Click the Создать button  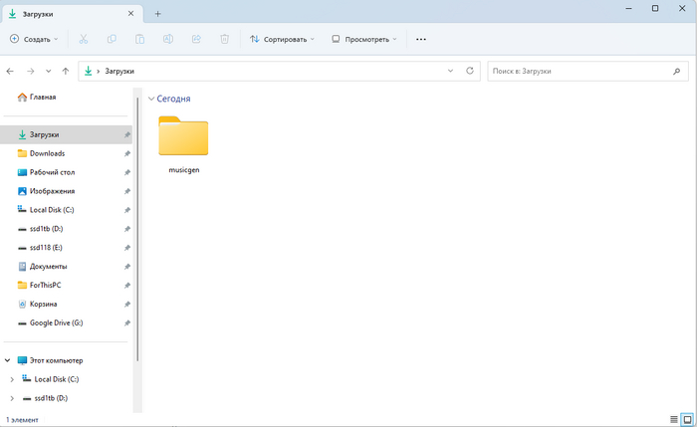pos(34,39)
